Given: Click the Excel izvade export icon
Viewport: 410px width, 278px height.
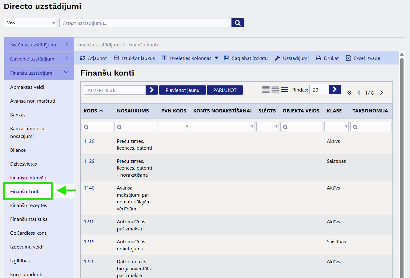Looking at the screenshot, I should 348,58.
